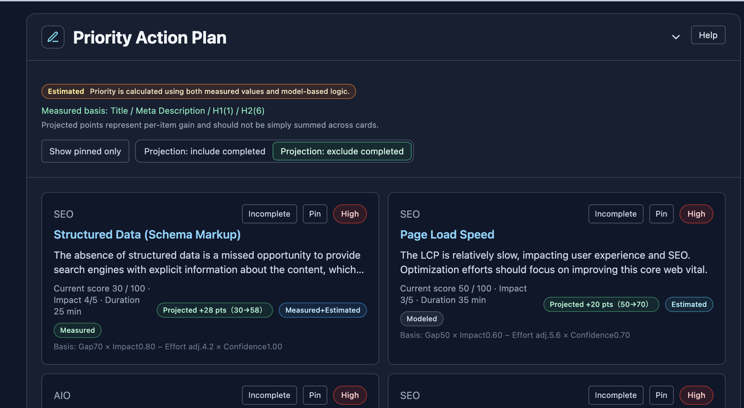
Task: Open the Structured Data (Schema Markup) item
Action: (x=147, y=234)
